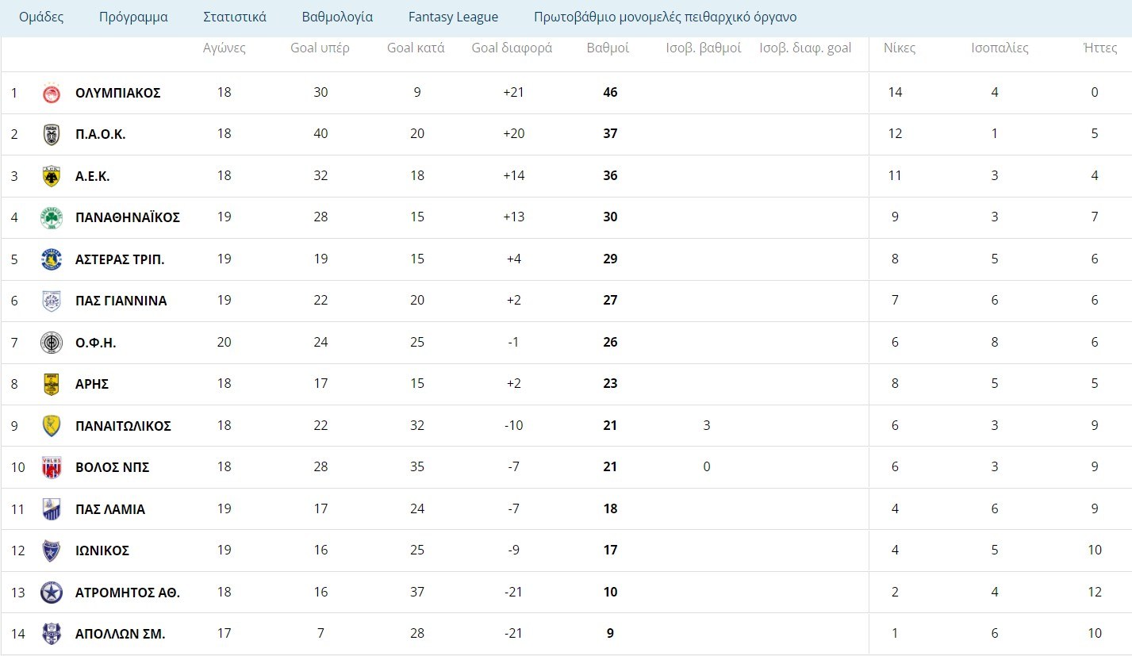Screen dimensions: 1132x656
Task: Click the P.A.O.K. club logo
Action: [x=52, y=135]
